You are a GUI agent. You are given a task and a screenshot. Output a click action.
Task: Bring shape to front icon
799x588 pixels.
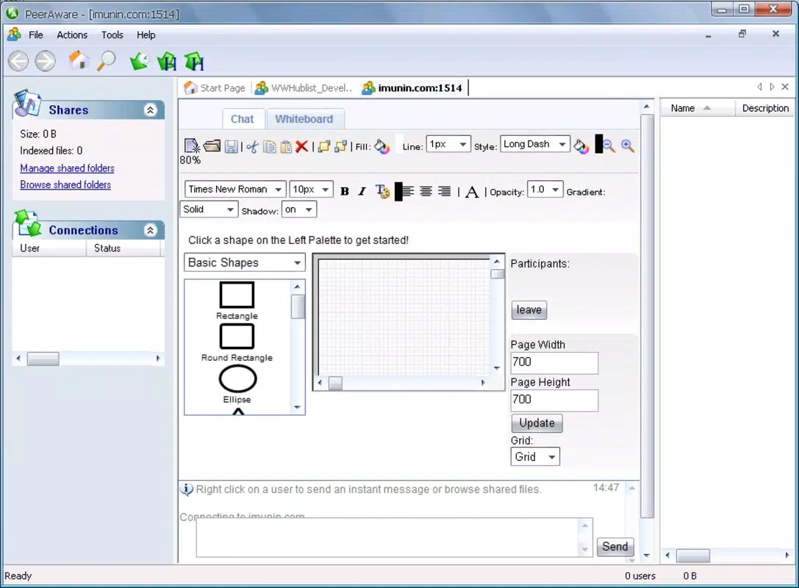(324, 147)
